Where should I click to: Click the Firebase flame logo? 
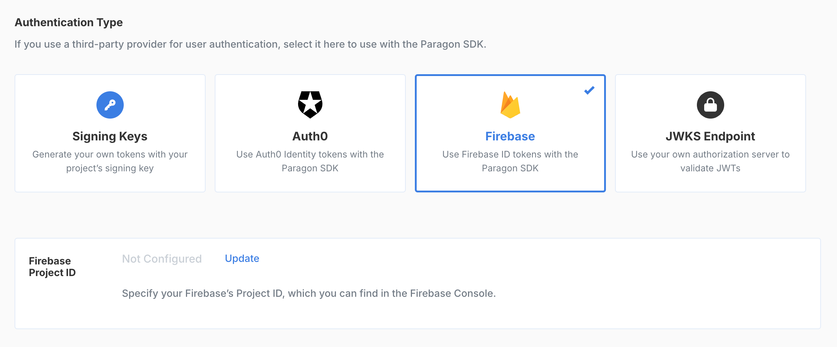coord(510,105)
